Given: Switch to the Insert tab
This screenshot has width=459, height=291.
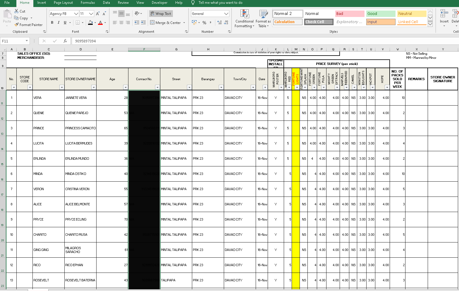Looking at the screenshot, I should pos(42,3).
